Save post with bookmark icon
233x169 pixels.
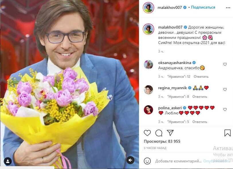pos(227,133)
